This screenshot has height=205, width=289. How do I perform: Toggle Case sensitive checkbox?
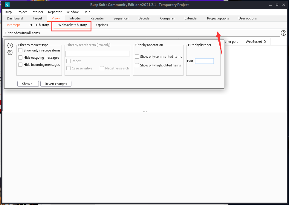point(68,68)
